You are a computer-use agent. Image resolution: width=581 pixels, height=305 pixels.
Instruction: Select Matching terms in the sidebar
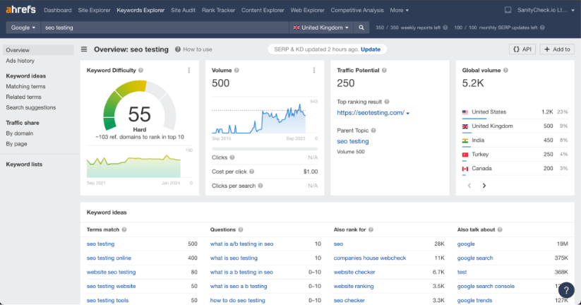coord(25,86)
